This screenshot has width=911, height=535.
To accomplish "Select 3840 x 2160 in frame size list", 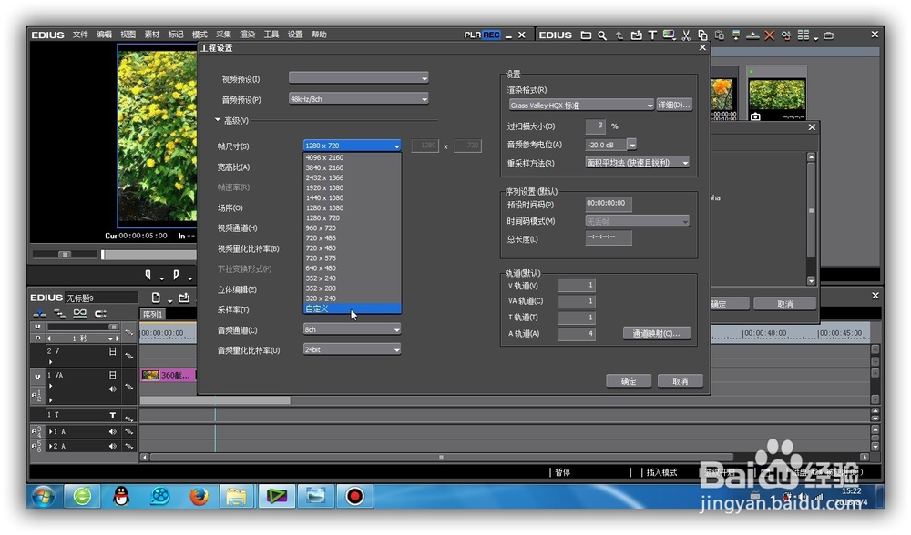I will tap(352, 167).
